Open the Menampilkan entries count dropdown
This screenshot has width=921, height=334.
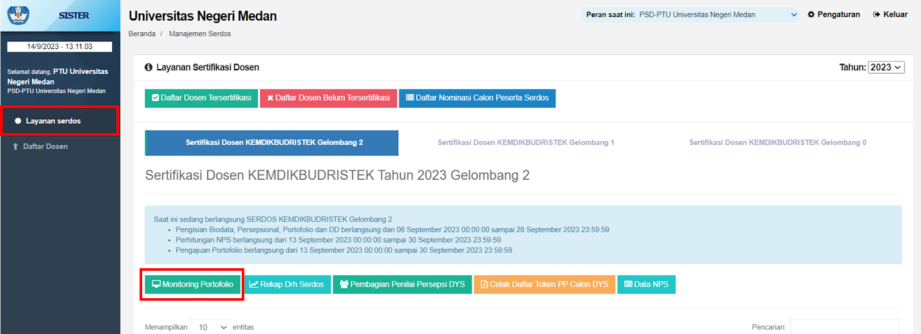pyautogui.click(x=210, y=327)
